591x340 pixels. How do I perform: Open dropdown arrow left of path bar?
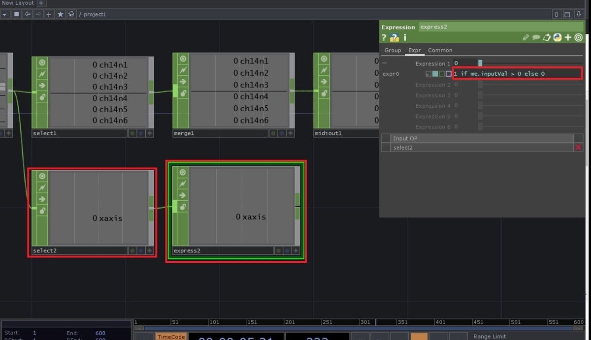4,14
